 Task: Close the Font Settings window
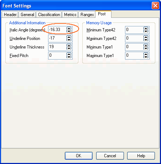pyautogui.click(x=155, y=6)
